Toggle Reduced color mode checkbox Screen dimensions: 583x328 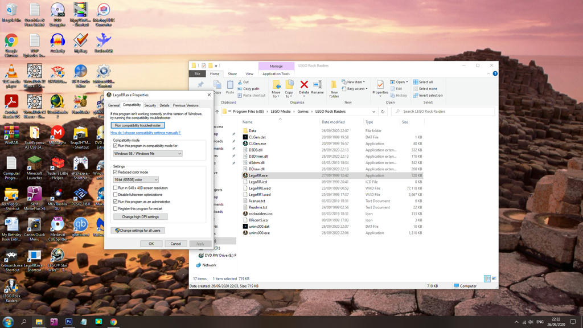pos(115,172)
